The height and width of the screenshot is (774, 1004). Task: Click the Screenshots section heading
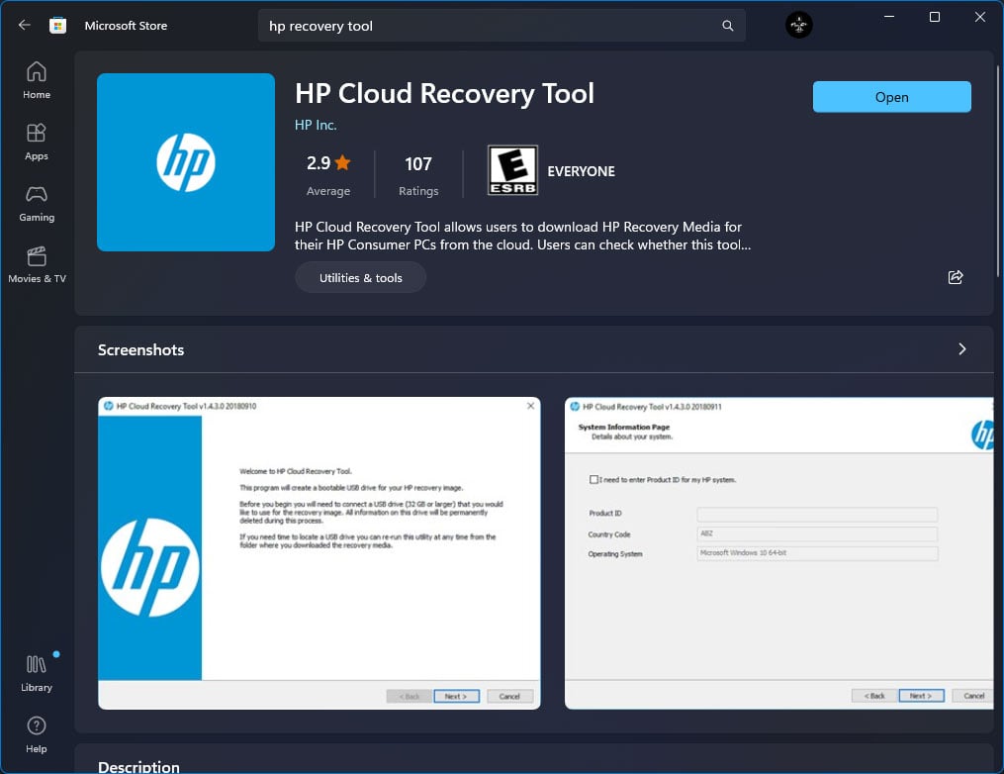[x=140, y=349]
